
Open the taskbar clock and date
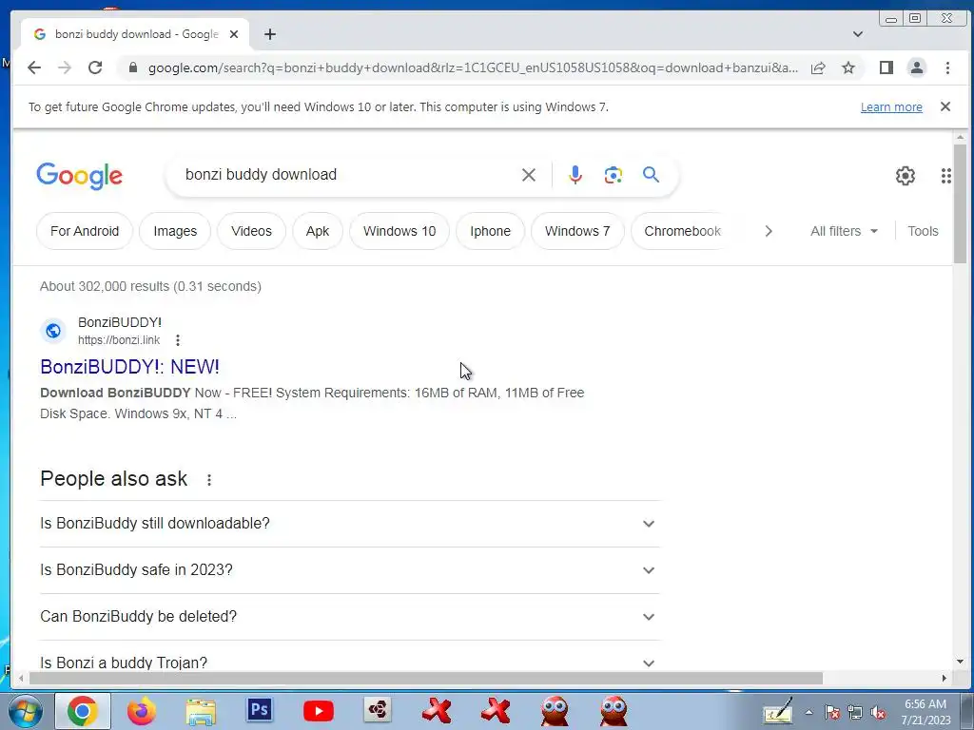click(x=925, y=712)
